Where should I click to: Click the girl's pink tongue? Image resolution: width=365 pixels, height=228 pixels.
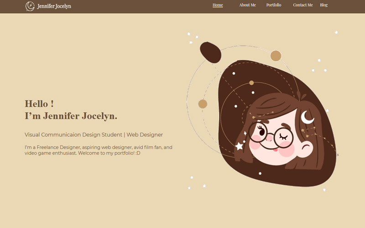(x=276, y=148)
